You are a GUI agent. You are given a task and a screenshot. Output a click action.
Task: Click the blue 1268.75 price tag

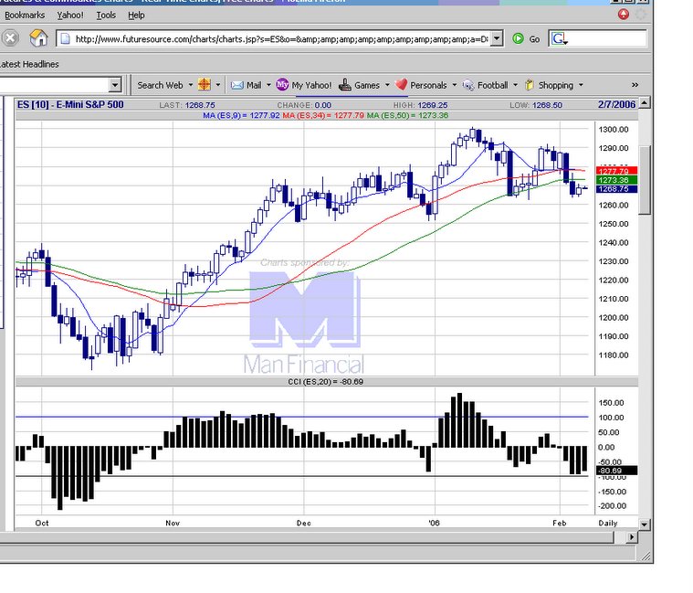(616, 189)
